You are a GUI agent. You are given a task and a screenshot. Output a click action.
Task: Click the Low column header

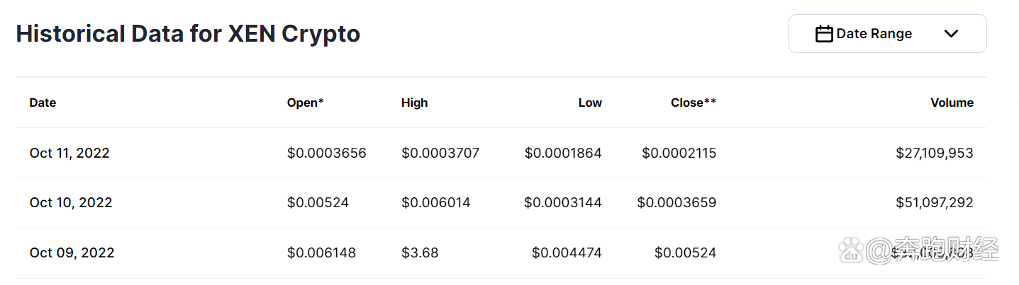click(x=590, y=103)
